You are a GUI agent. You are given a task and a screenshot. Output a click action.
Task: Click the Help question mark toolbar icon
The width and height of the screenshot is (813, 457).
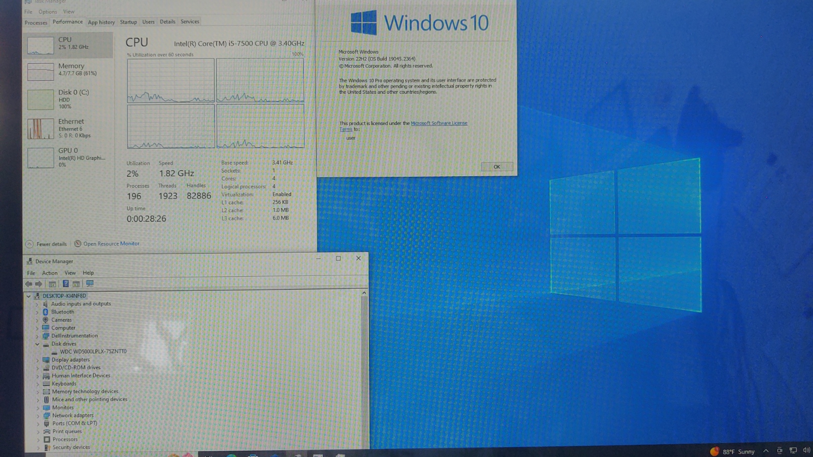65,284
